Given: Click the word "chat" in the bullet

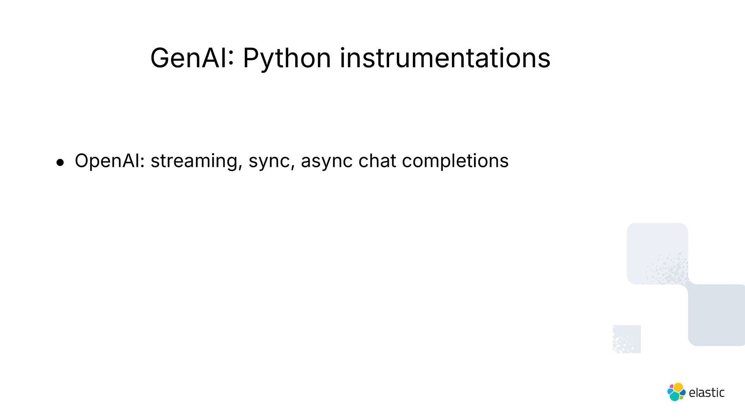Looking at the screenshot, I should (x=377, y=161).
